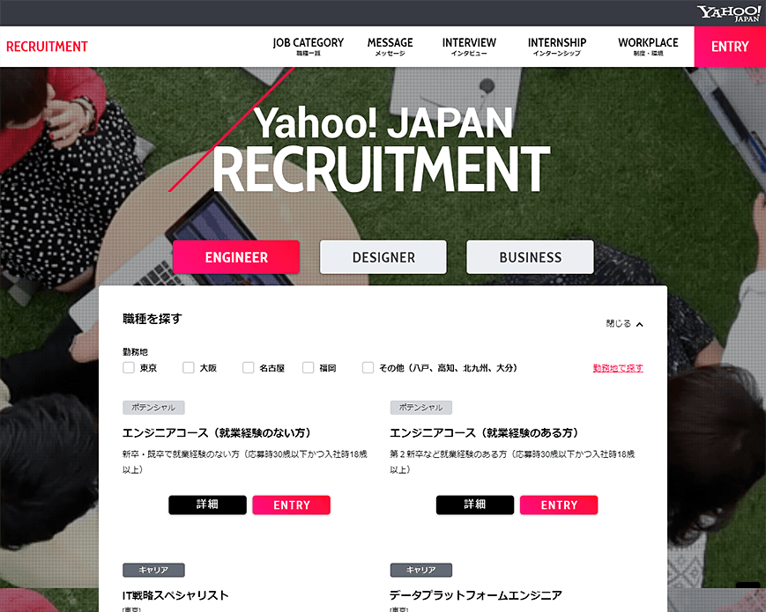Enable the 名古屋 checkbox
Image resolution: width=766 pixels, height=612 pixels.
248,367
